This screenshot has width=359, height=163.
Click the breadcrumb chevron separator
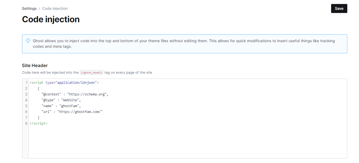(39, 8)
